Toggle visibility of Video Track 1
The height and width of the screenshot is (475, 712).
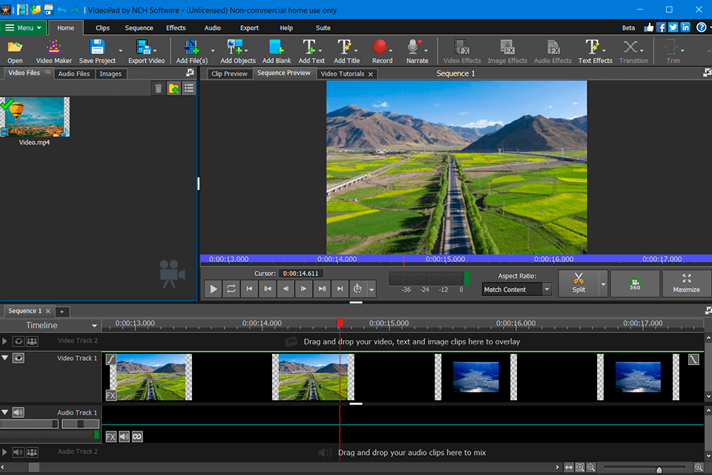pos(19,358)
